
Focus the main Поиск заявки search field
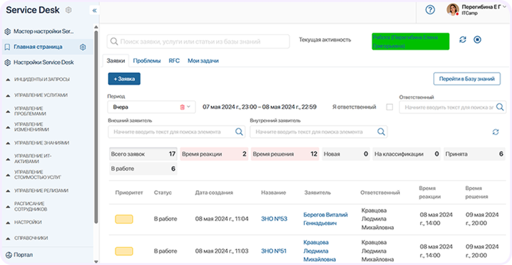(198, 41)
